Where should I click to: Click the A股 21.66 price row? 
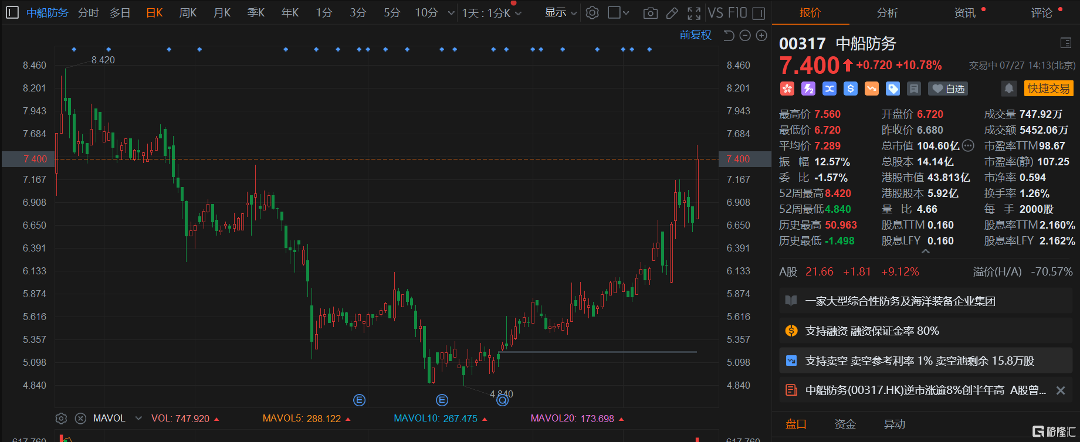point(926,272)
